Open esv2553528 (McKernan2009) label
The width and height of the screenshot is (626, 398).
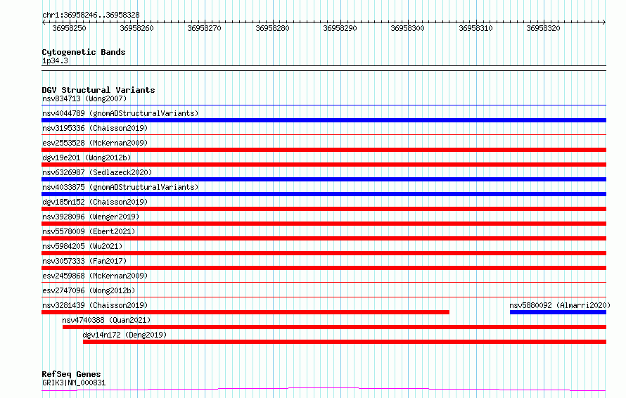coord(95,143)
